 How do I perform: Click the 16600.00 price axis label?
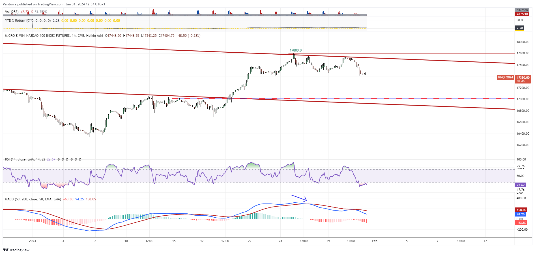point(523,122)
